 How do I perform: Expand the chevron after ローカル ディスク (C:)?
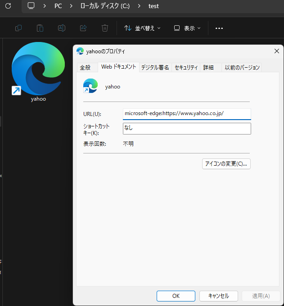(139, 6)
